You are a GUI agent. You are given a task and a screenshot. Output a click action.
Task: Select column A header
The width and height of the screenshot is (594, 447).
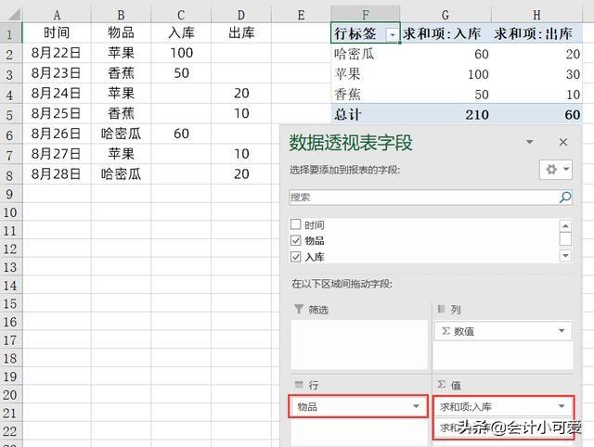57,15
